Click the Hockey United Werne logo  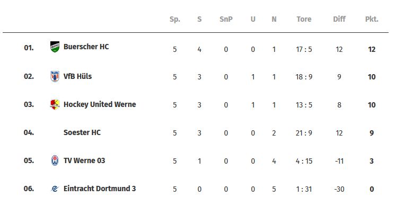click(55, 104)
